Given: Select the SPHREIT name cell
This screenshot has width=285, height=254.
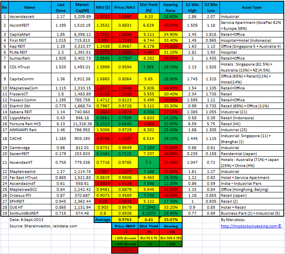Looking at the screenshot, I should (30, 202).
